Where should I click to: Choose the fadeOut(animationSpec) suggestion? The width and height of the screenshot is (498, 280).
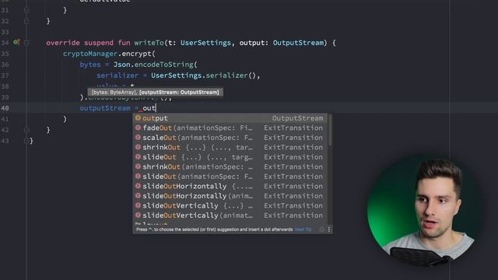231,128
